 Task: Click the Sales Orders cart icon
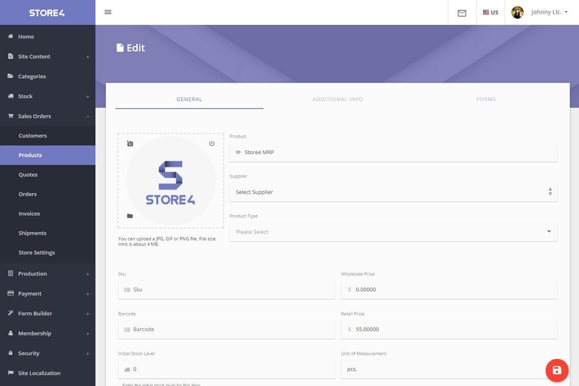[x=11, y=116]
